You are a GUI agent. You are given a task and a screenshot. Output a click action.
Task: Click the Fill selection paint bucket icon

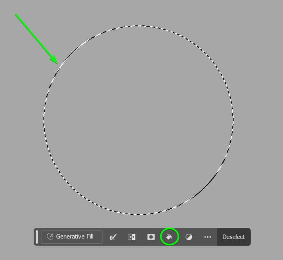(x=169, y=237)
